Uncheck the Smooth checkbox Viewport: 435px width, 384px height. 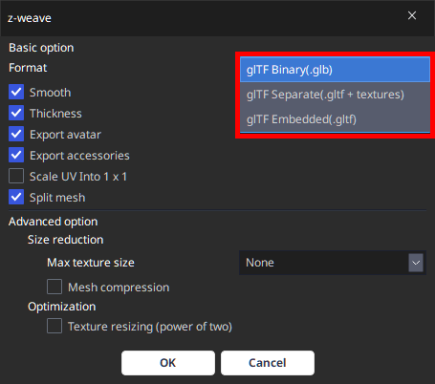point(16,93)
